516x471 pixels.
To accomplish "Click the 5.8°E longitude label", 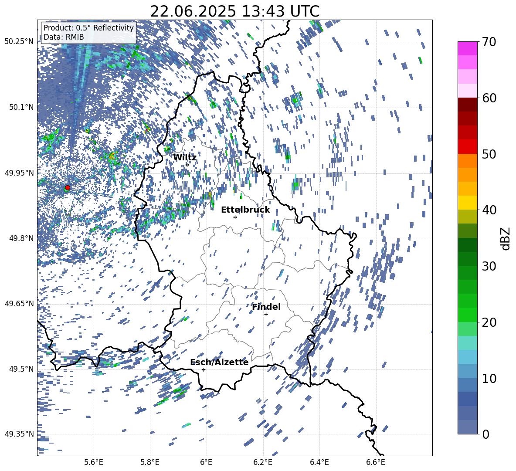I will coord(150,462).
